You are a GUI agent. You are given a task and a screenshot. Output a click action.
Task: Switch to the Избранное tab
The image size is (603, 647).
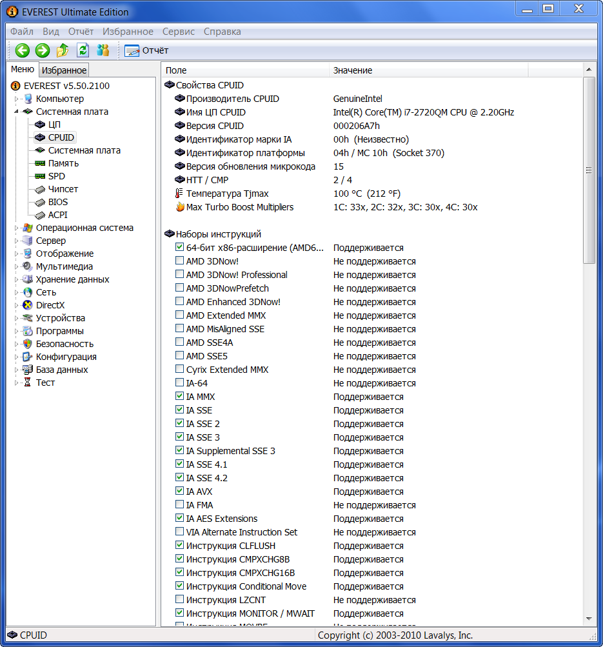click(x=64, y=70)
